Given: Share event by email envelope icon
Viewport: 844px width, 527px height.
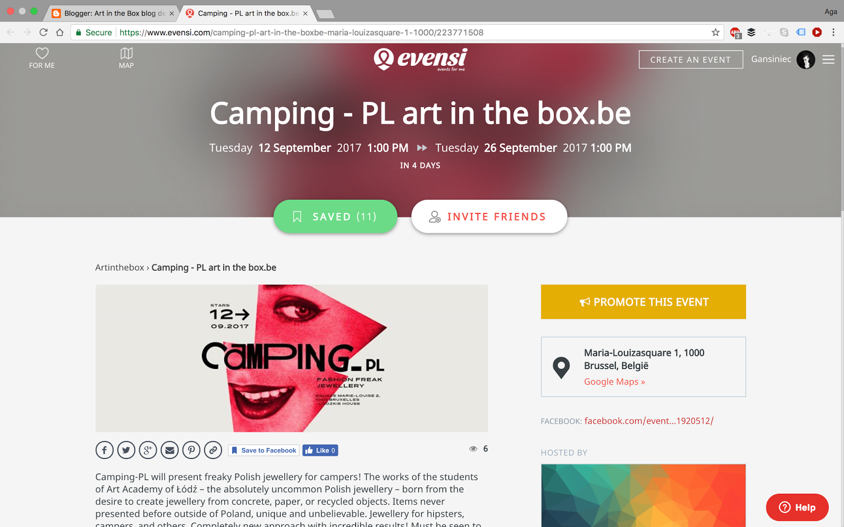Looking at the screenshot, I should pos(169,450).
